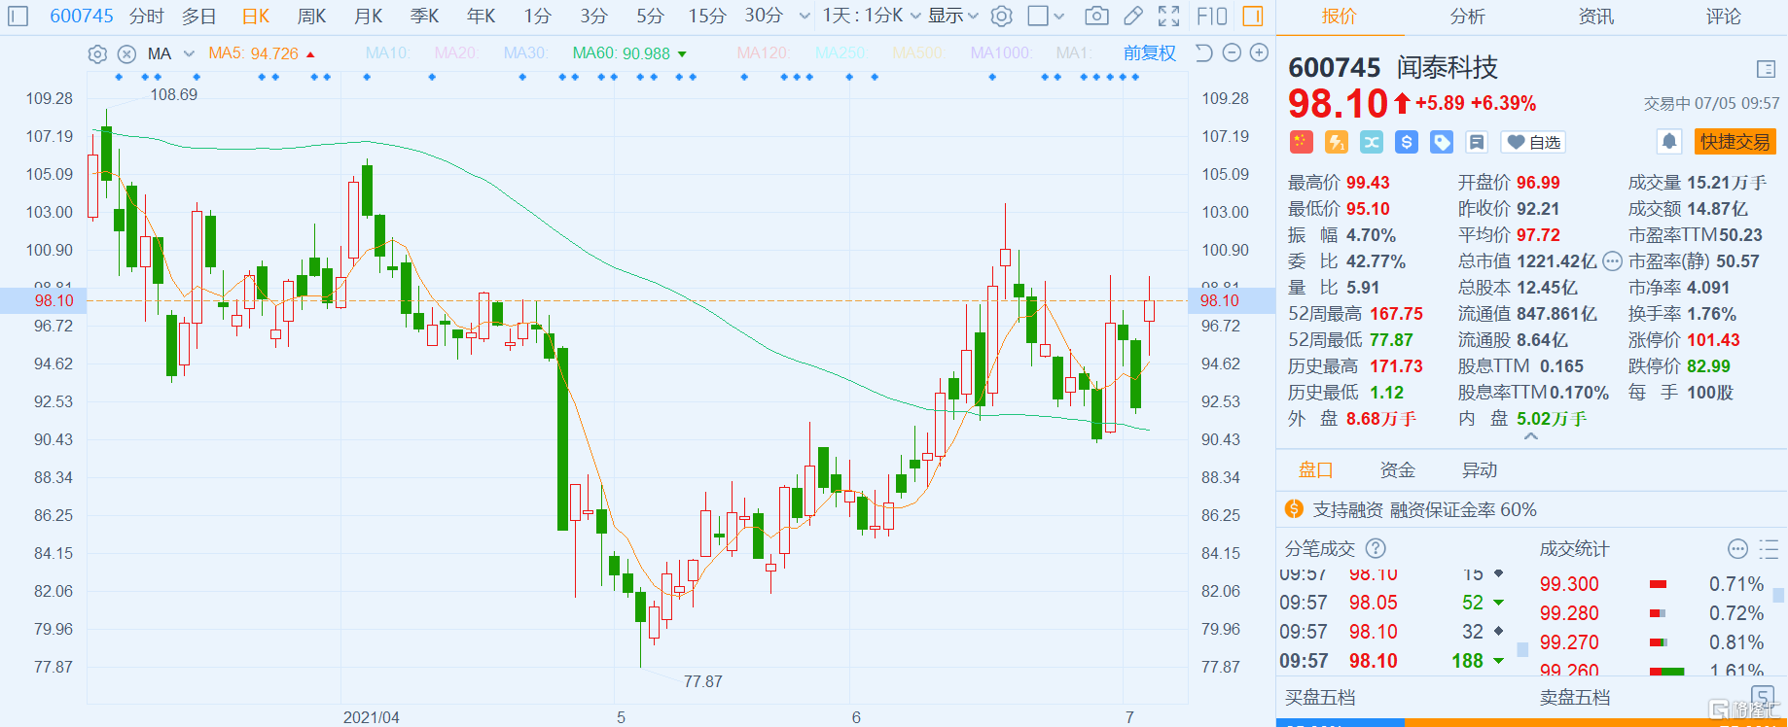Open chart settings gear in top toolbar
Screen dimensions: 1788x727
click(1002, 17)
